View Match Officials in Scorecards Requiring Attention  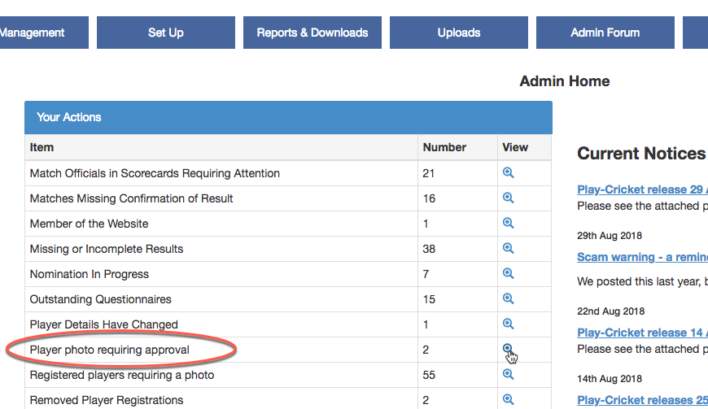tap(508, 172)
